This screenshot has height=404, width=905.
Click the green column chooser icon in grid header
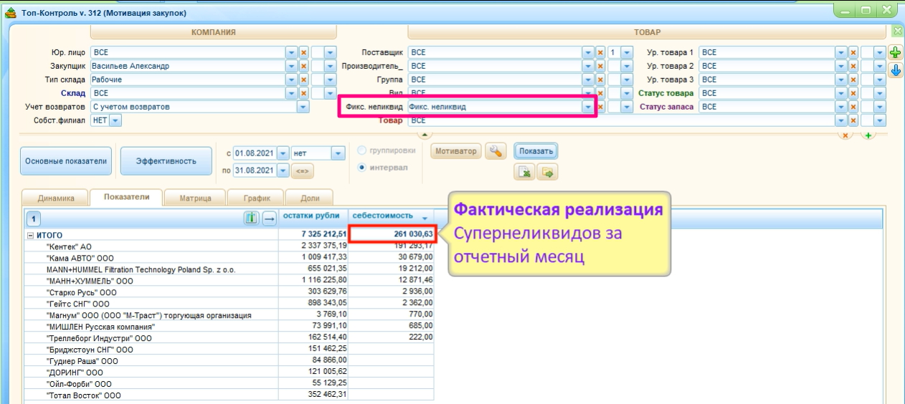click(251, 218)
